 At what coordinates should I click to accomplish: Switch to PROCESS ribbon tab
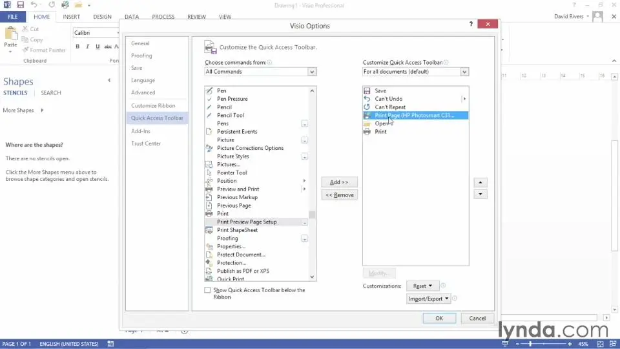[x=163, y=17]
